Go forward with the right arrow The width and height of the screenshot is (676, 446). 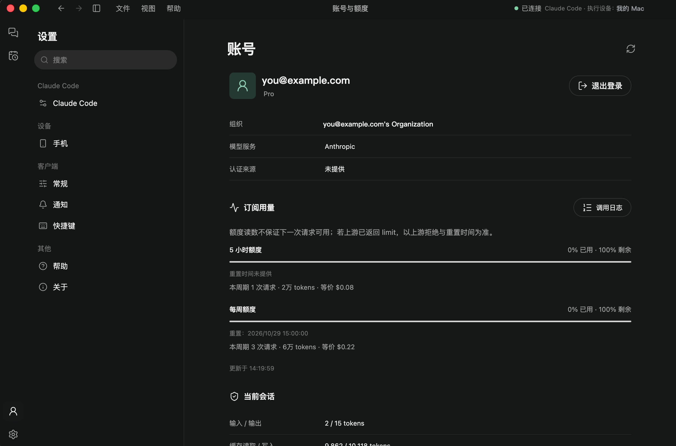point(79,9)
